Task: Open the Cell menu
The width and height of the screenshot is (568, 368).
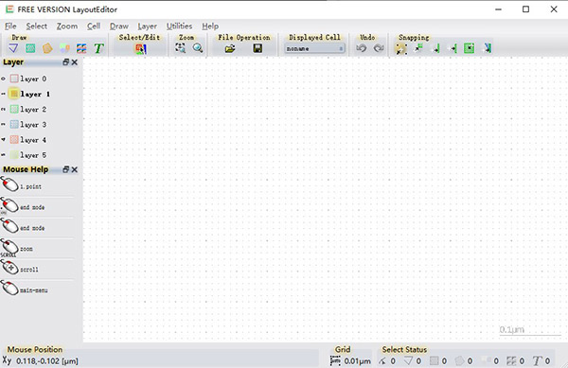Action: tap(94, 26)
